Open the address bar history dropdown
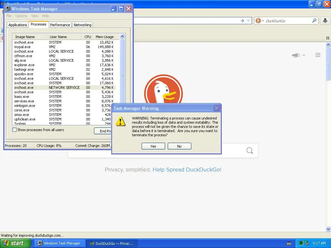Screen dimensions: 331x248 (x=249, y=21)
